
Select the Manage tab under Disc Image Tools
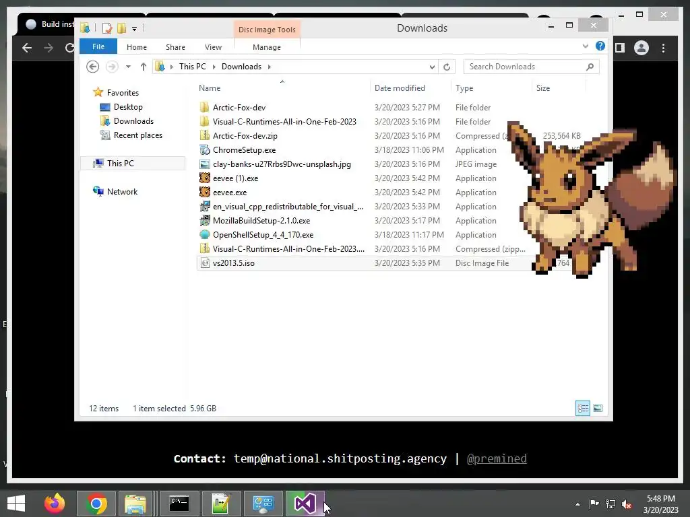267,47
